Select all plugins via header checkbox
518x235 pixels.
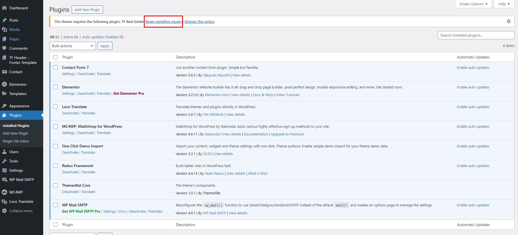click(56, 57)
